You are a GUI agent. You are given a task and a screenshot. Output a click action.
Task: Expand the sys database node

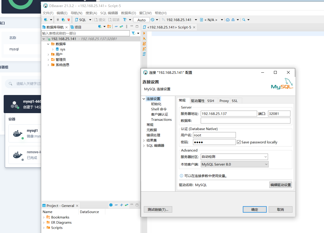tap(53, 49)
